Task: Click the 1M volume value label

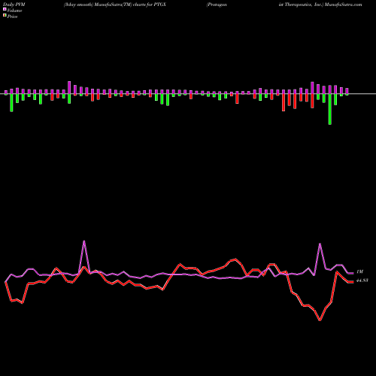Action: tap(359, 271)
